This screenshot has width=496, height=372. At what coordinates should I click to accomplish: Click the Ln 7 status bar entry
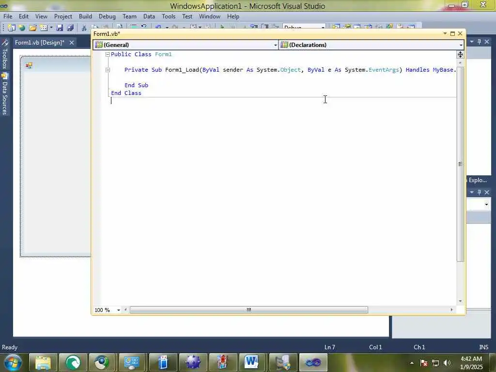(x=329, y=347)
